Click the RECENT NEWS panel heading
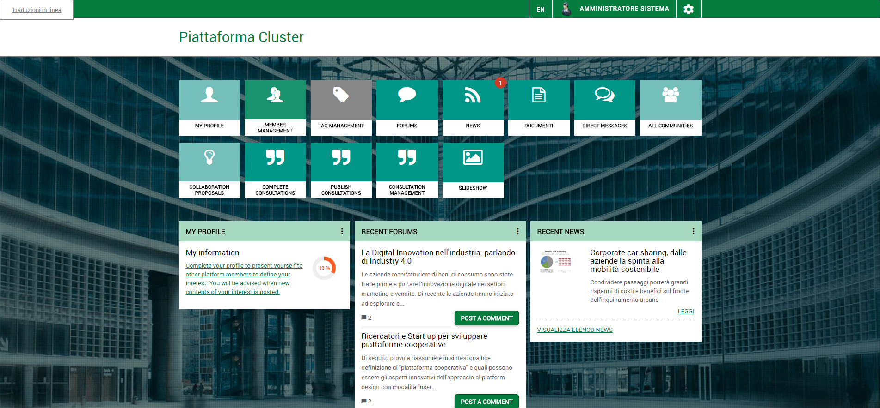This screenshot has height=408, width=880. [560, 232]
